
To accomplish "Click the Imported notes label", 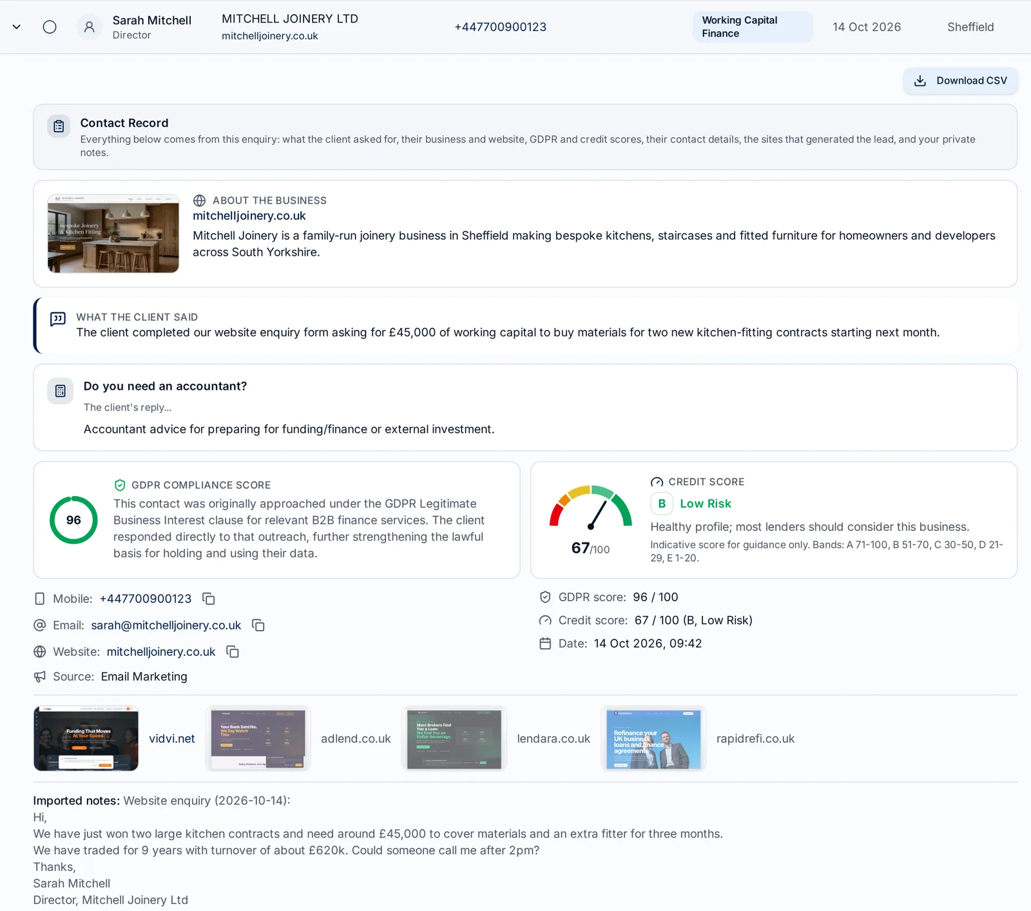I will tap(77, 801).
